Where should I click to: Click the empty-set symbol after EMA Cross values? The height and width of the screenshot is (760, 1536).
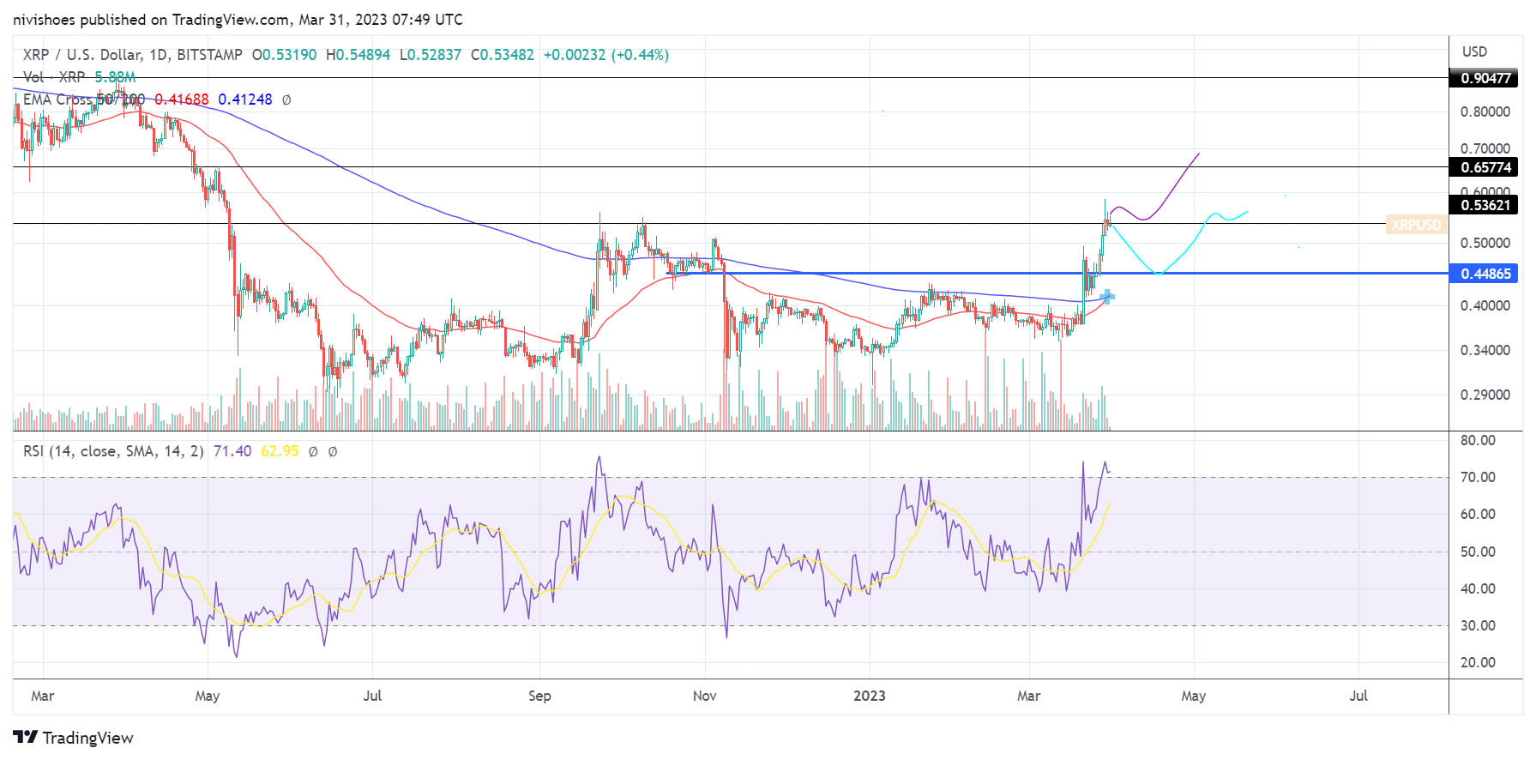[286, 100]
